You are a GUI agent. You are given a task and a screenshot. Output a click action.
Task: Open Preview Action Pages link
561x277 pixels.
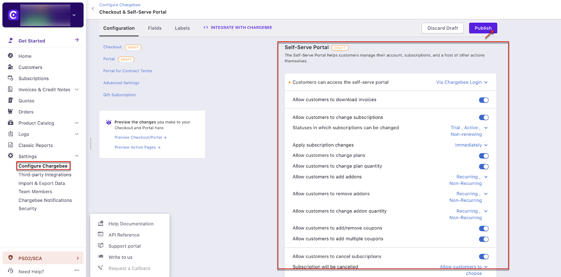[137, 147]
